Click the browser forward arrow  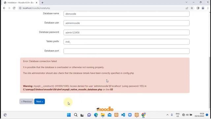(x=9, y=8)
